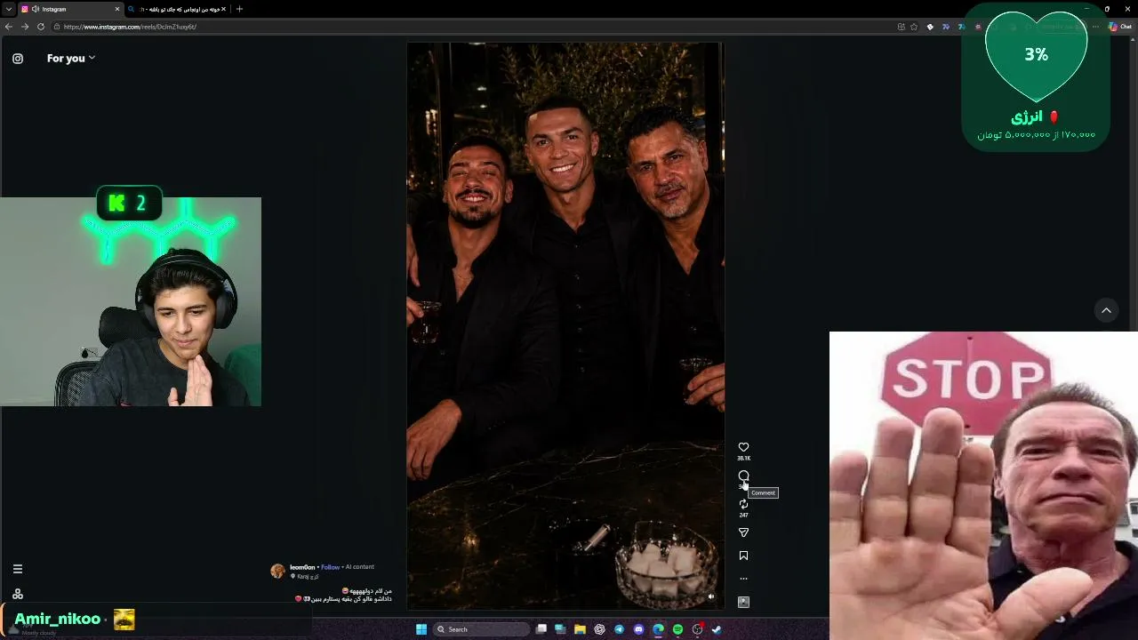Click the Windows taskbar Search box
The height and width of the screenshot is (640, 1138).
[x=481, y=629]
